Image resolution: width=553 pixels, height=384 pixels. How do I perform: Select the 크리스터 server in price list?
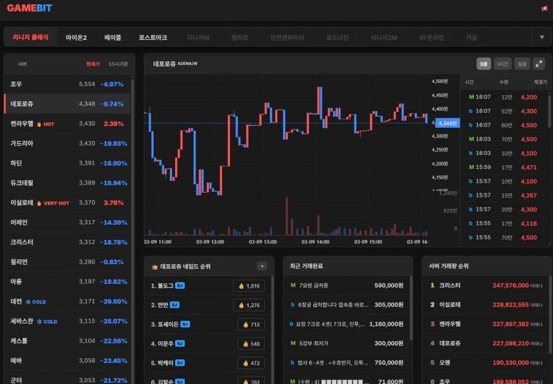67,242
